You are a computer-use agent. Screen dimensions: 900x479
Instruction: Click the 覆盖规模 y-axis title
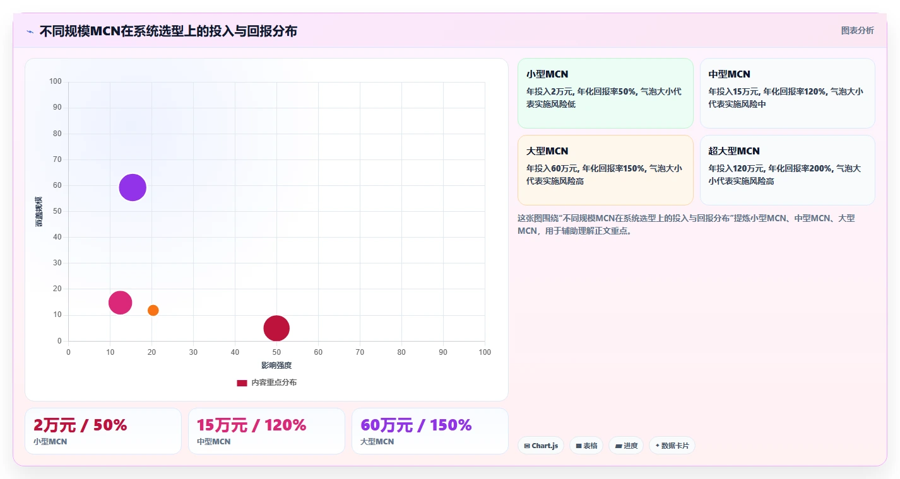click(38, 212)
